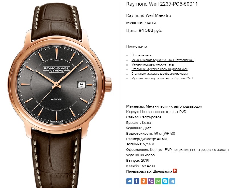Screen dimensions: 230x188
Task: Open Стальные мужские швейцарские часы link
Action: [159, 74]
